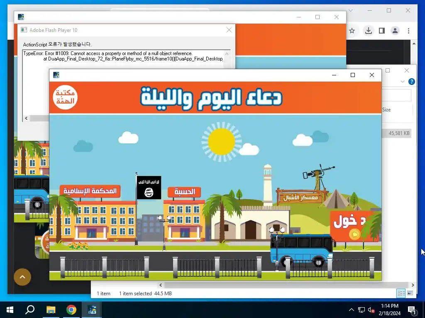
Task: Switch Explorer to details view
Action: pyautogui.click(x=401, y=293)
